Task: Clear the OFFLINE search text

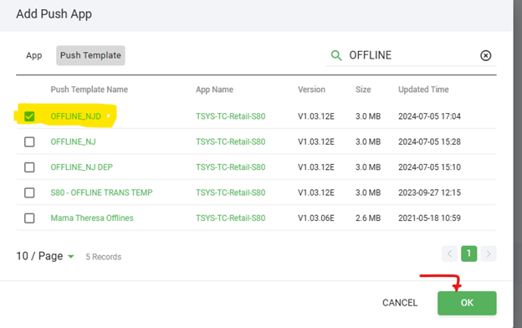Action: [485, 55]
